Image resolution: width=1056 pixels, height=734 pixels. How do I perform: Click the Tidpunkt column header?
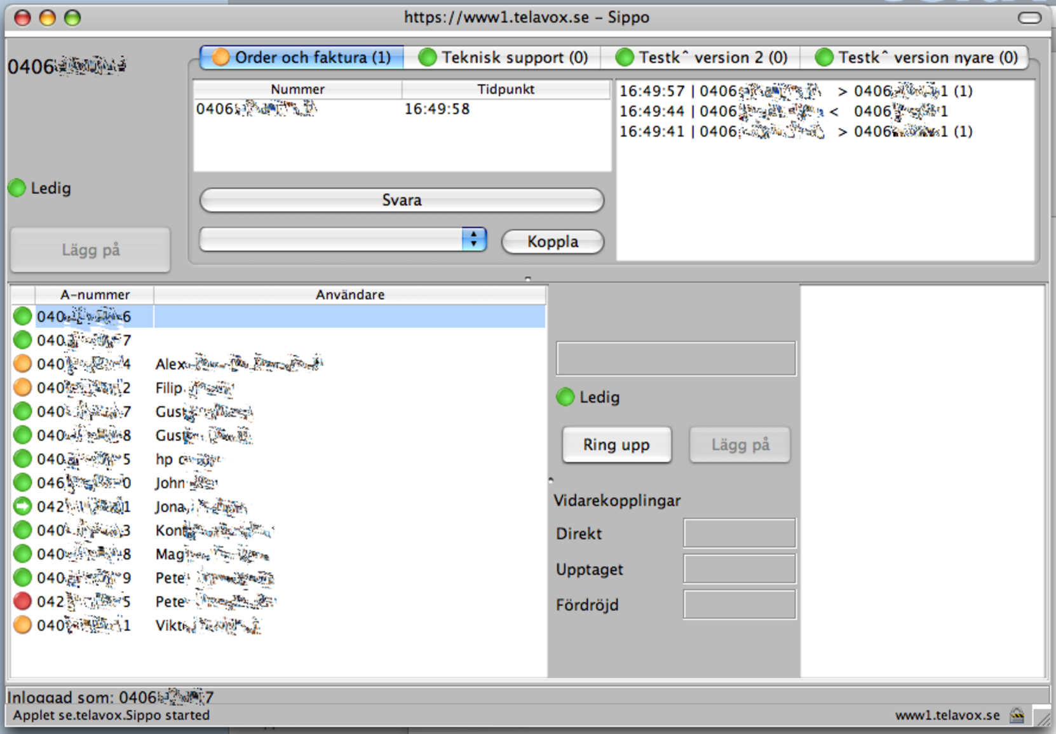point(506,90)
